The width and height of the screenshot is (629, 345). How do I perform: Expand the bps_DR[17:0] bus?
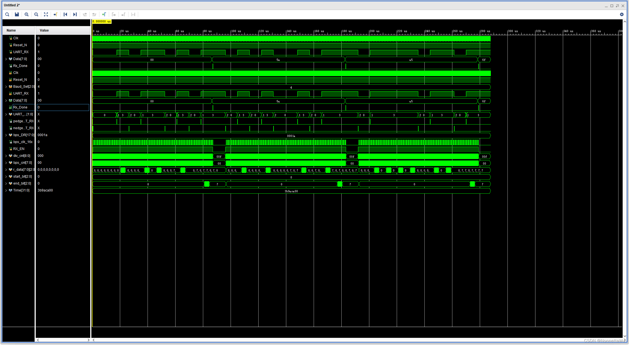click(6, 135)
